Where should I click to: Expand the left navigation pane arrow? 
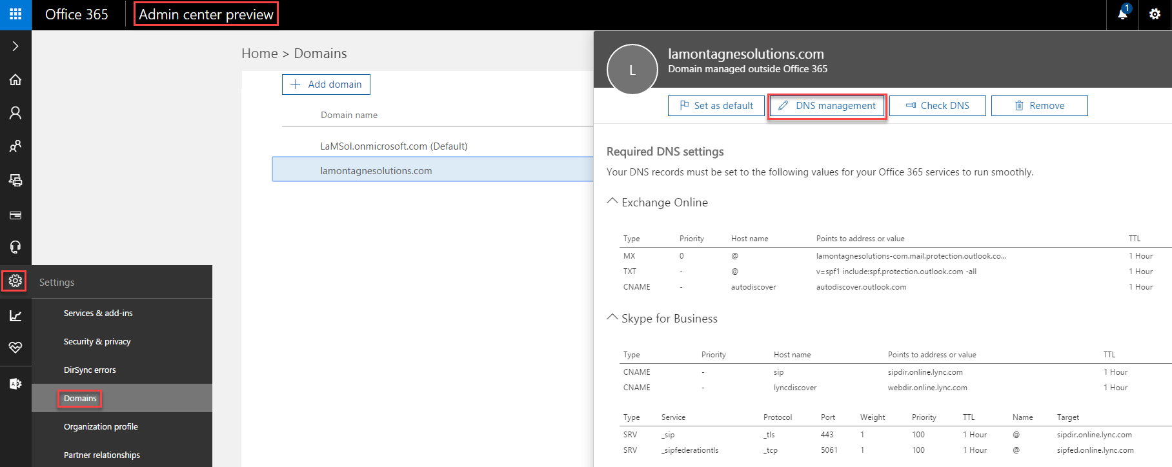[15, 46]
